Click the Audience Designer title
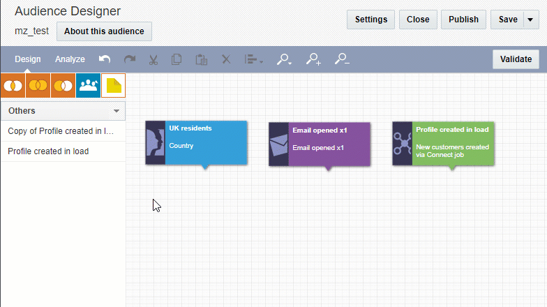Image resolution: width=547 pixels, height=307 pixels. click(x=68, y=11)
